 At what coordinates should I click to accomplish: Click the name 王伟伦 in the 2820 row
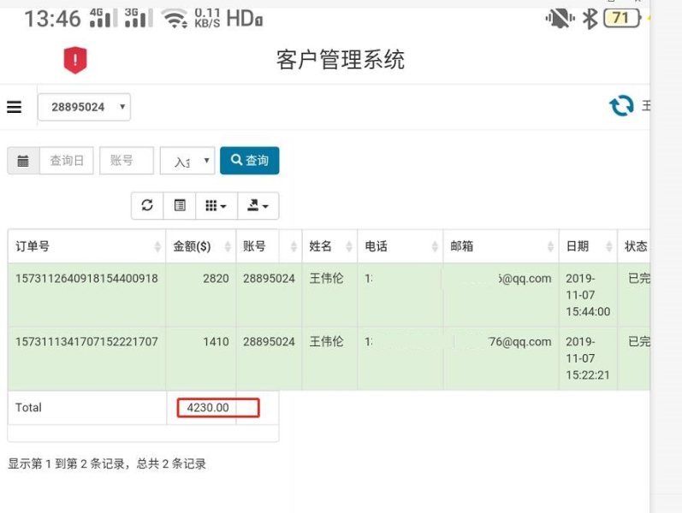(x=326, y=278)
